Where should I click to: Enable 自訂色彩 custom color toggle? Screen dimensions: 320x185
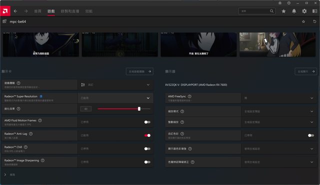tap(311, 135)
